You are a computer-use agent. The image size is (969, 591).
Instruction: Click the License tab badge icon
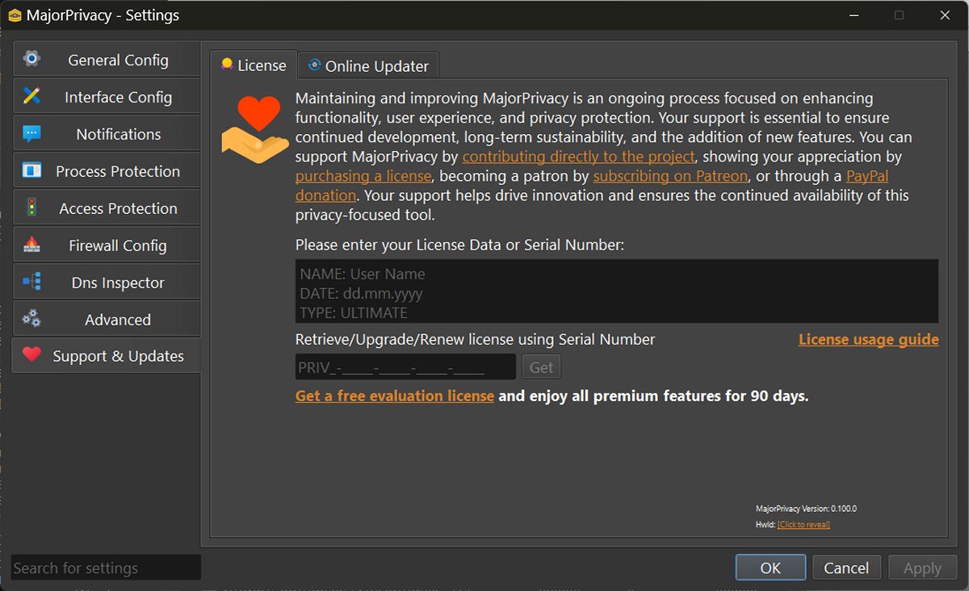[x=227, y=65]
